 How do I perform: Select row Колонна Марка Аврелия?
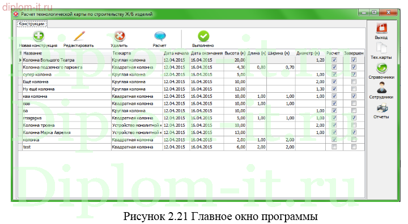192,132
